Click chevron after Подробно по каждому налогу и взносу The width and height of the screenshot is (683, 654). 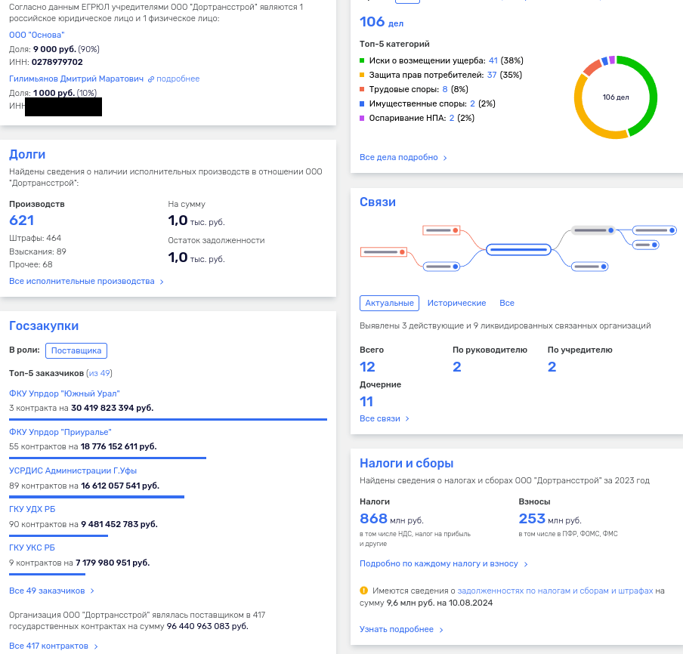526,564
